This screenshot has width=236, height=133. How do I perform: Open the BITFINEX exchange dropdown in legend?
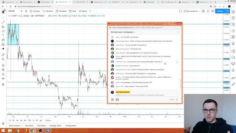pyautogui.click(x=40, y=16)
